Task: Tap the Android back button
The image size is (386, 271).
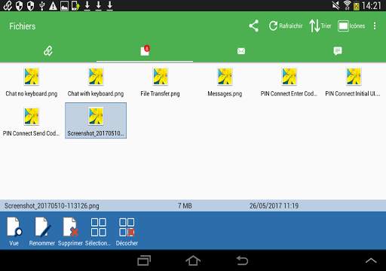Action: 242,260
